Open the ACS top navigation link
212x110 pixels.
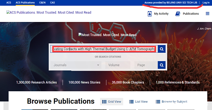(9, 3)
